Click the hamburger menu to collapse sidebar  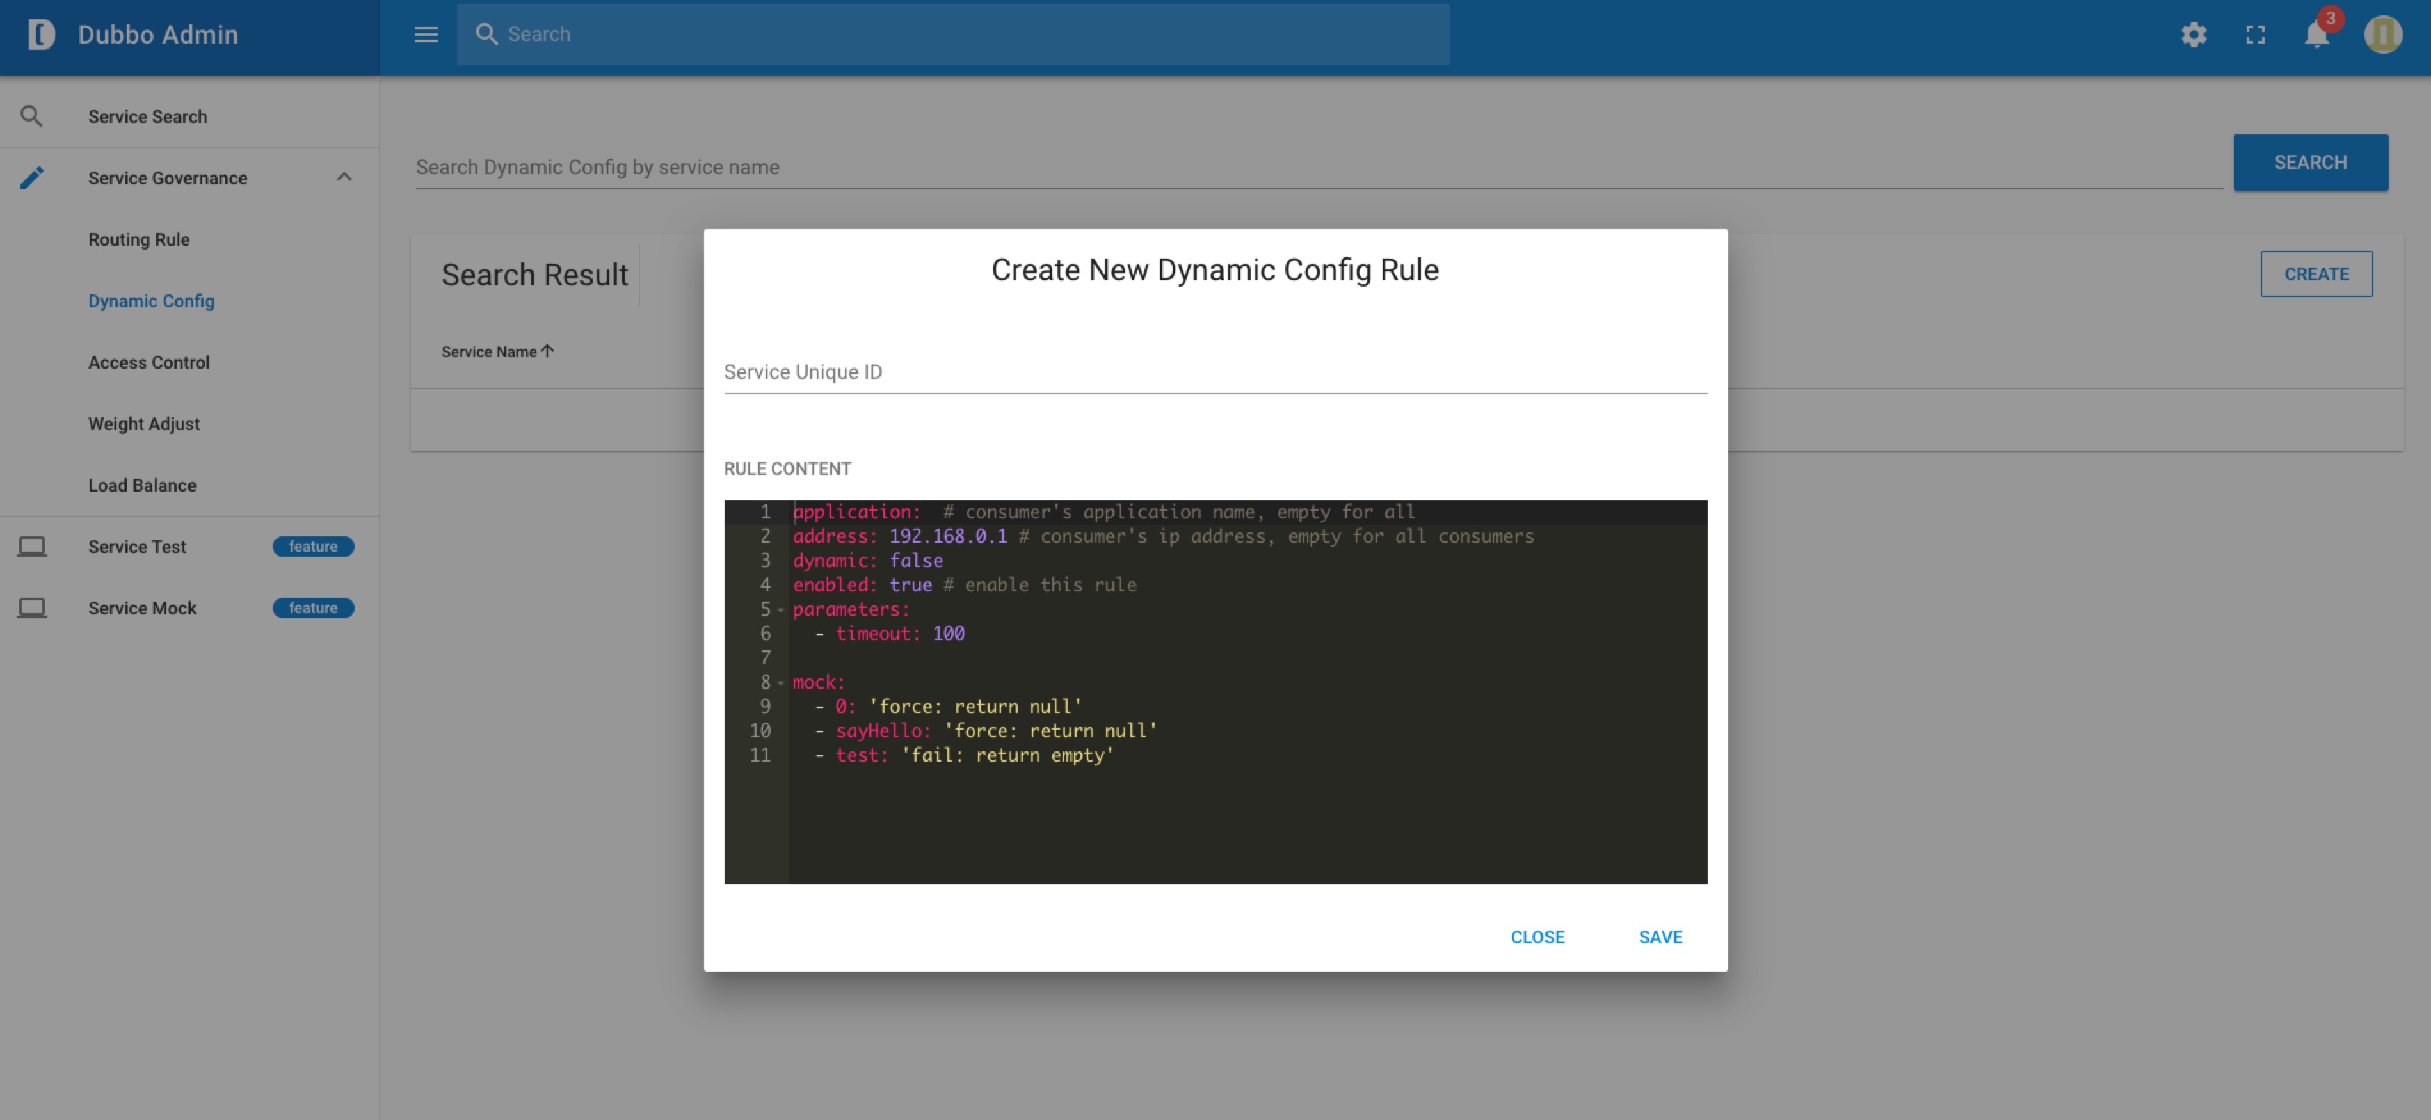[426, 34]
